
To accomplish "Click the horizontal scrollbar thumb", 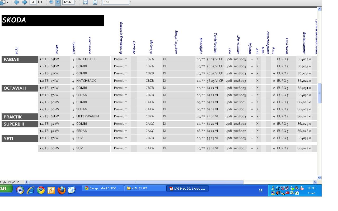I will [136, 182].
